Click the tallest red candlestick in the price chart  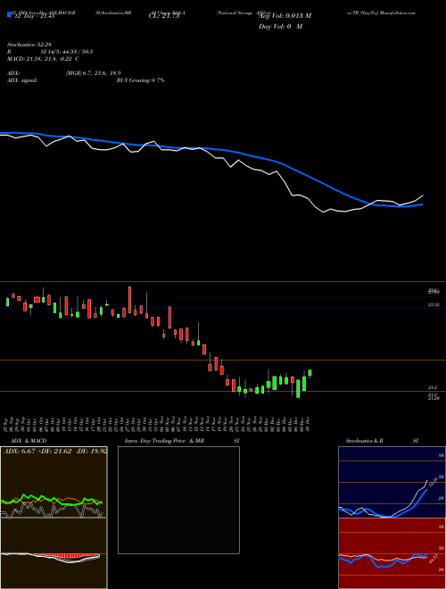point(130,300)
